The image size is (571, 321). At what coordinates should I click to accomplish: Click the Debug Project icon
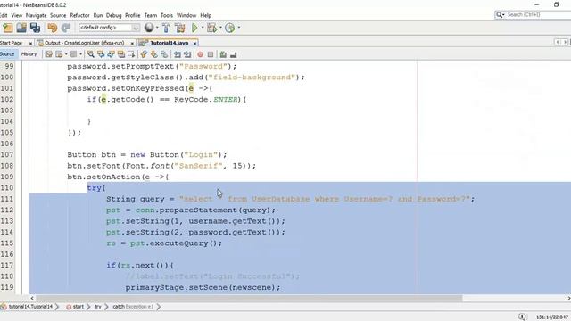tap(211, 28)
